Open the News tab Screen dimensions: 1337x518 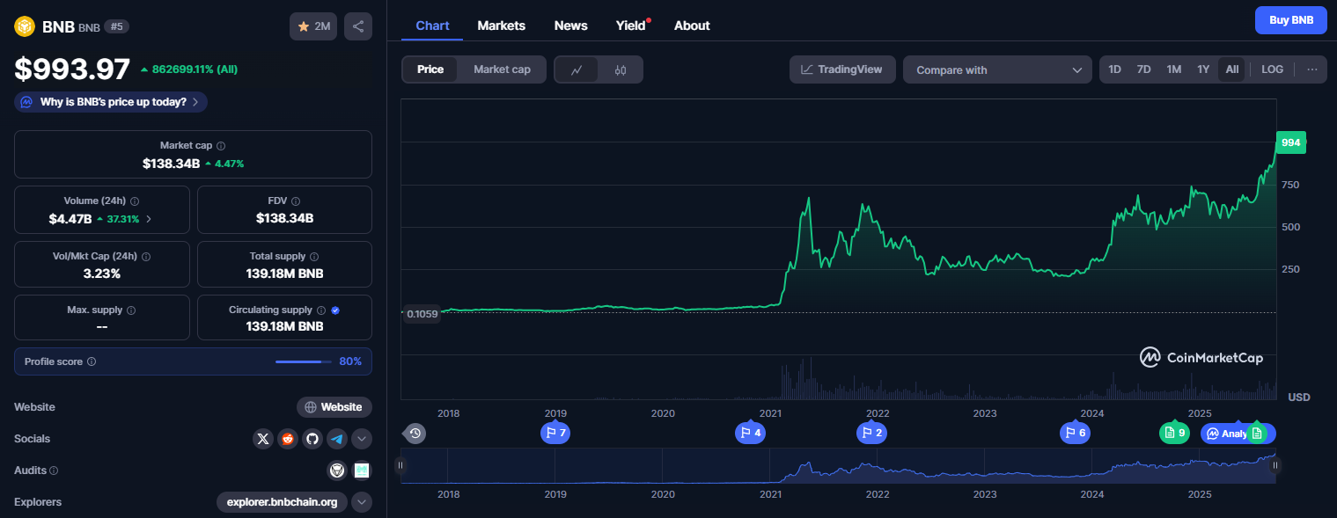(x=570, y=26)
